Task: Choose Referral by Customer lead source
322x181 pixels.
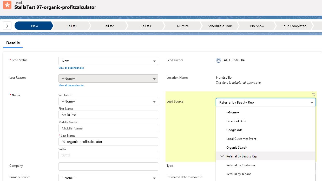Action: (266, 165)
